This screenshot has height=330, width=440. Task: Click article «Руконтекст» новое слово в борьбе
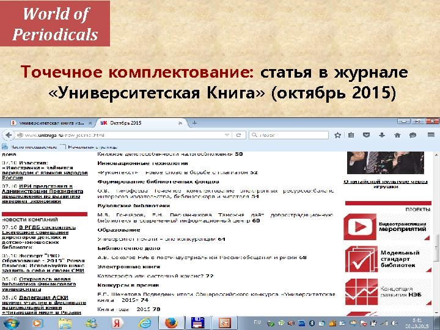coord(177,172)
